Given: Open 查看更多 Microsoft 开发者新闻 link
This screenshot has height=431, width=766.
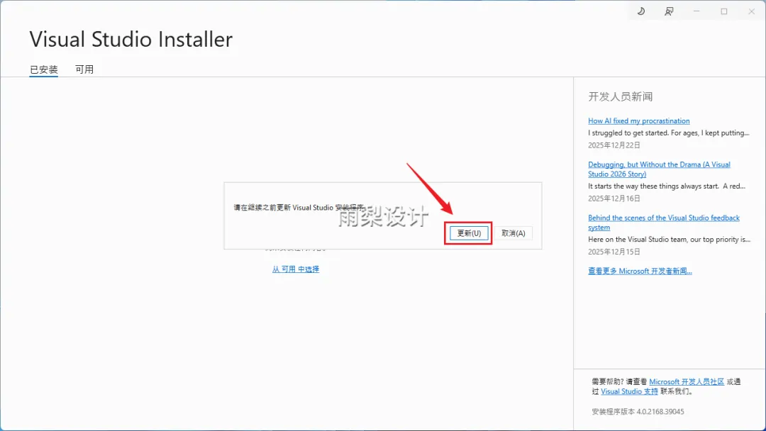Looking at the screenshot, I should point(640,271).
